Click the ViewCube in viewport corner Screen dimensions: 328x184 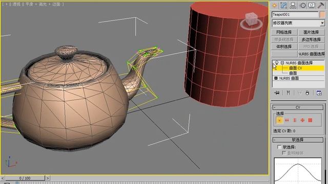click(251, 20)
